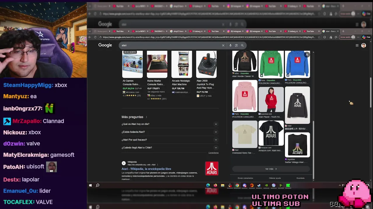Open the green Atari hoodie image
373x209 pixels.
tap(271, 64)
